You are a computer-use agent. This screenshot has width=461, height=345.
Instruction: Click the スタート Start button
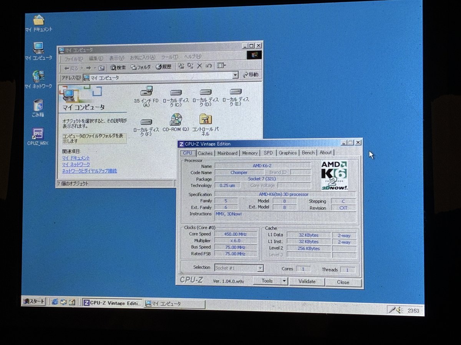33,301
